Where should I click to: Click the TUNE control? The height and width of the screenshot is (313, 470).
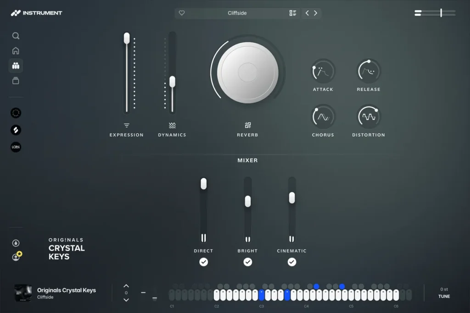tap(444, 296)
